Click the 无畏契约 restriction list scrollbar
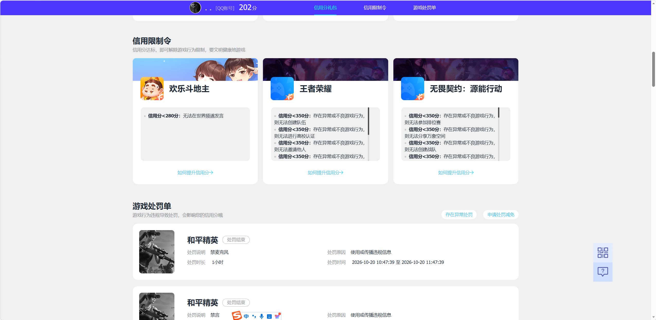656x320 pixels. (x=499, y=113)
